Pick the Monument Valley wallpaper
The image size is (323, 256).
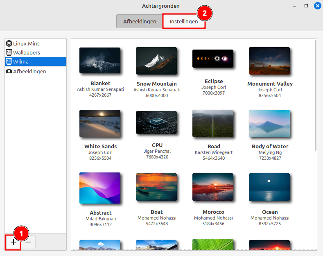click(269, 61)
